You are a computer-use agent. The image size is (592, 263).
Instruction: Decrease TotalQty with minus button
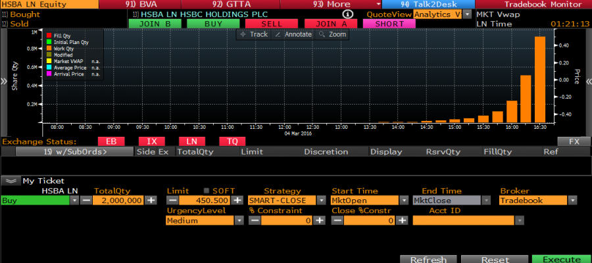pyautogui.click(x=86, y=201)
